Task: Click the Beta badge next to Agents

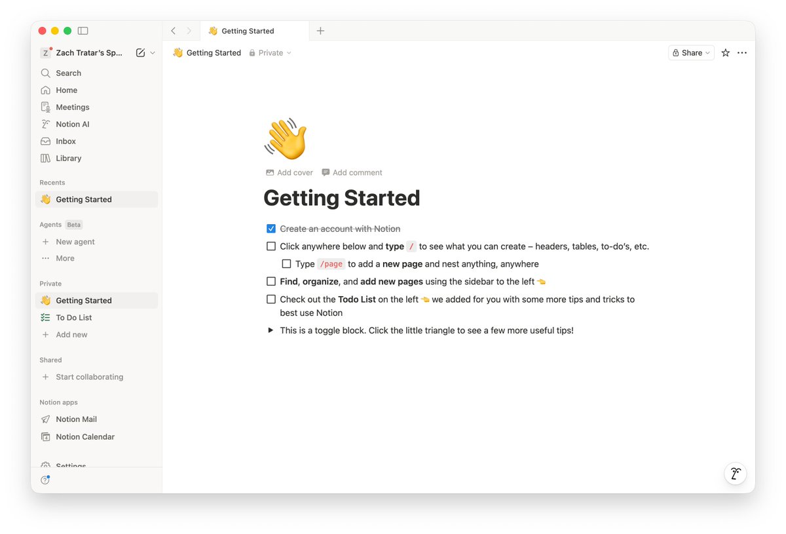Action: [x=74, y=225]
